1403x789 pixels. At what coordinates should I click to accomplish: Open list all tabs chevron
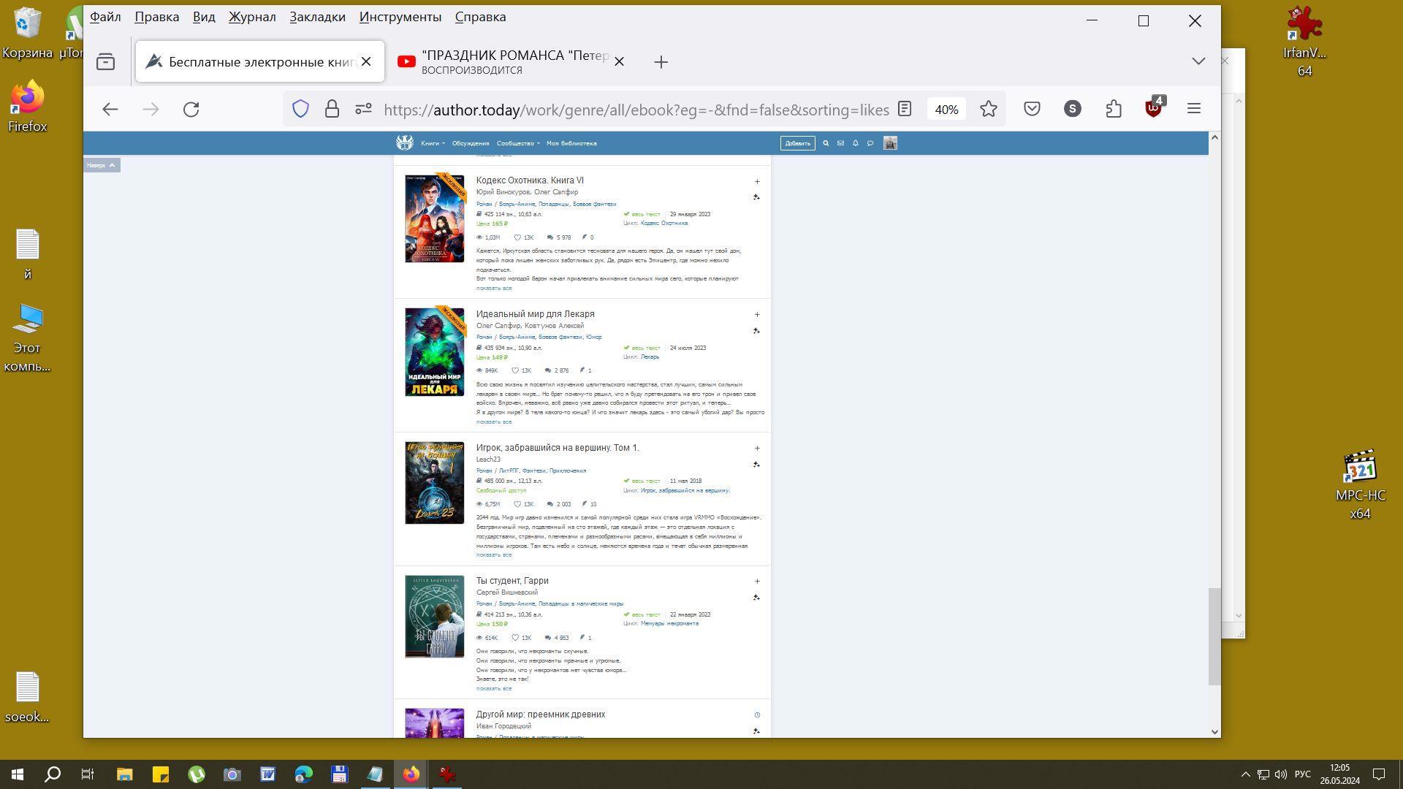pyautogui.click(x=1198, y=61)
